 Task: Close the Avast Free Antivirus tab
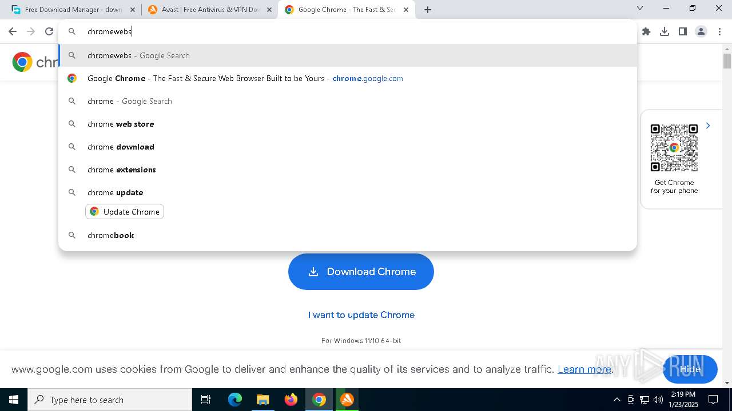[x=269, y=10]
